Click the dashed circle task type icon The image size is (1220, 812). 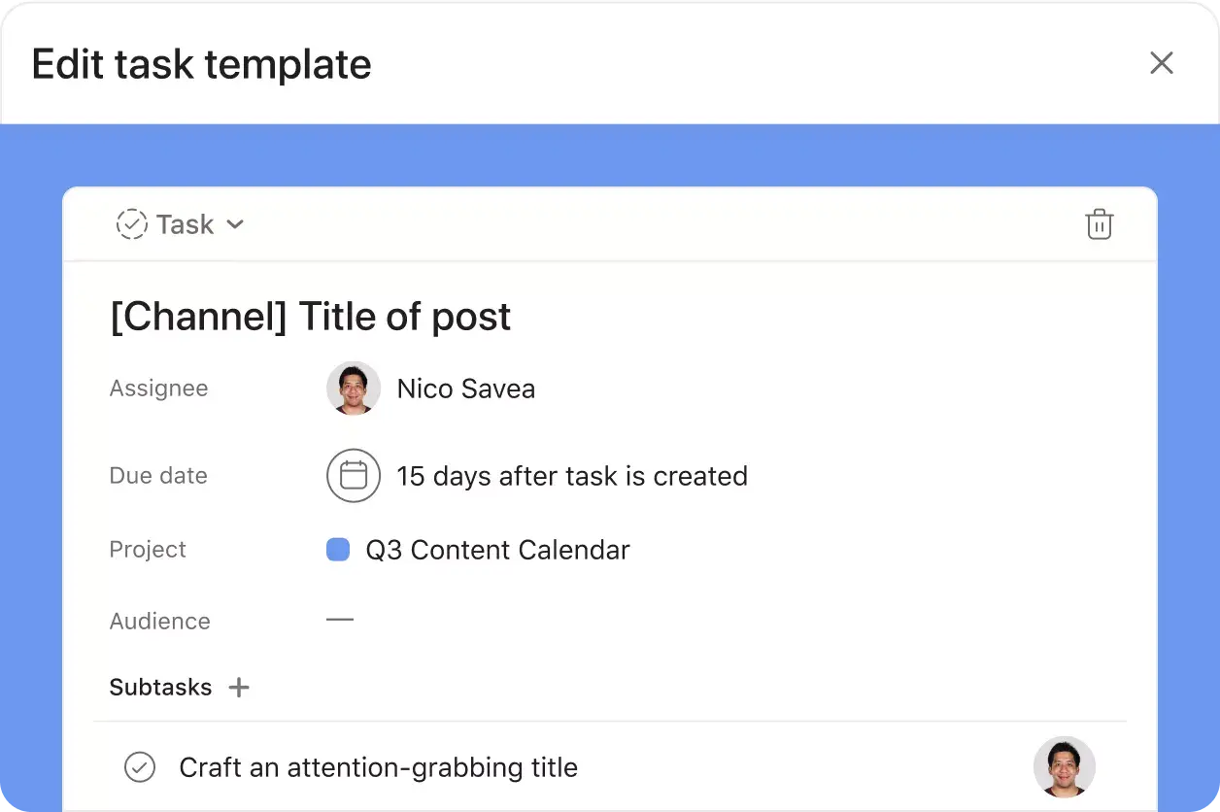pos(131,224)
